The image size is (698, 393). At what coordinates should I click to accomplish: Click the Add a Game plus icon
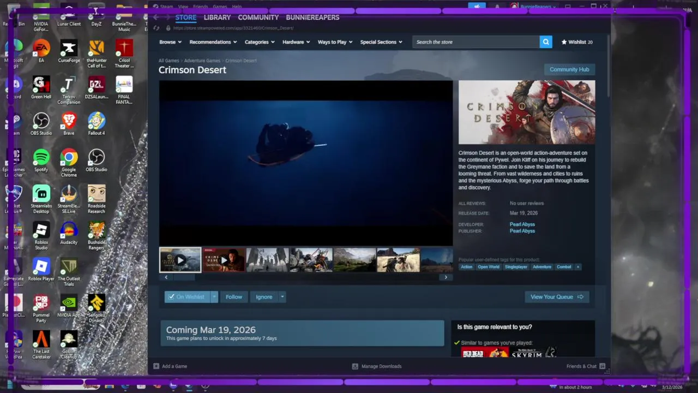click(x=156, y=366)
